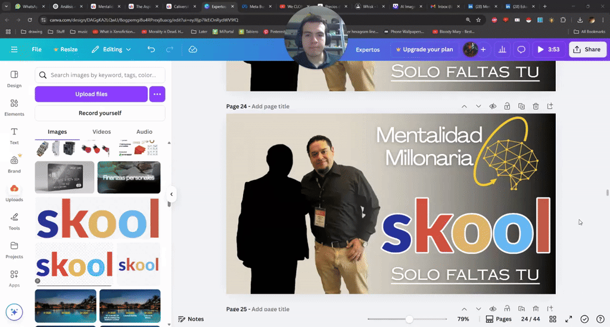
Task: Open the Brand panel in sidebar
Action: click(x=14, y=165)
